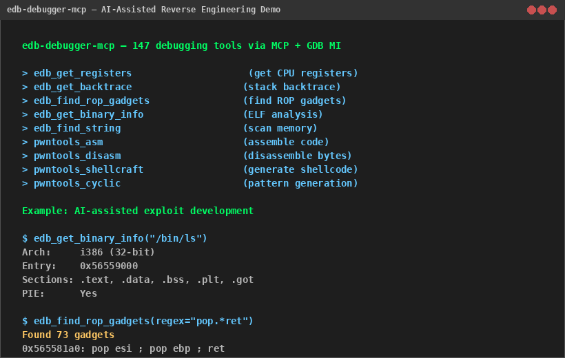This screenshot has height=358, width=565.
Task: Select the pwntools_asm entry
Action: click(68, 142)
